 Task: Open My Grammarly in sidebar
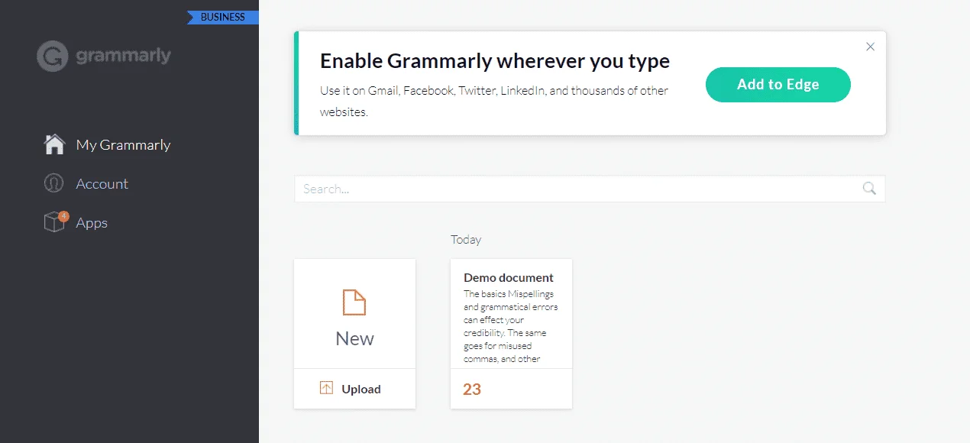123,144
